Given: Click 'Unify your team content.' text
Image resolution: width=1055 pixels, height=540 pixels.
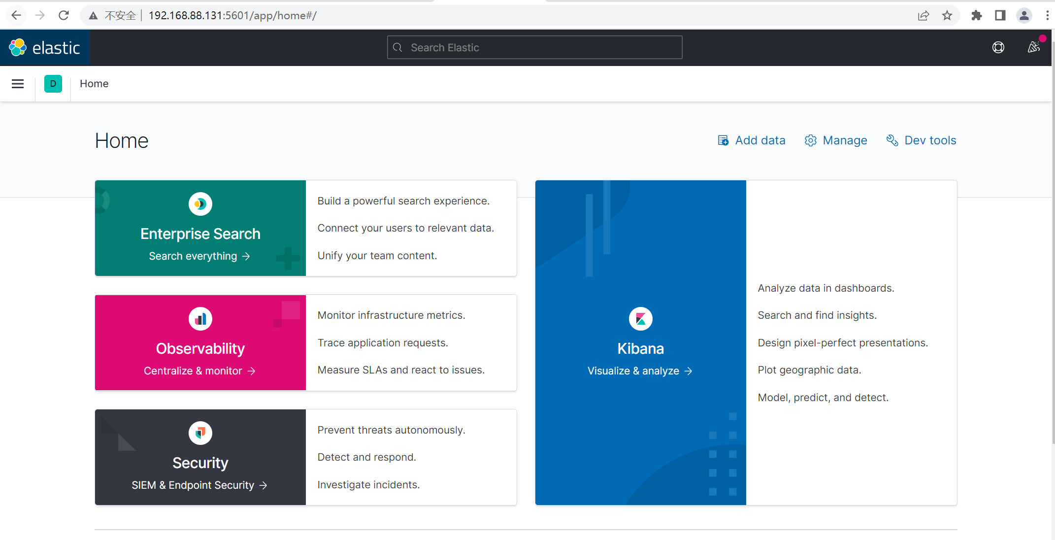Looking at the screenshot, I should [x=377, y=256].
